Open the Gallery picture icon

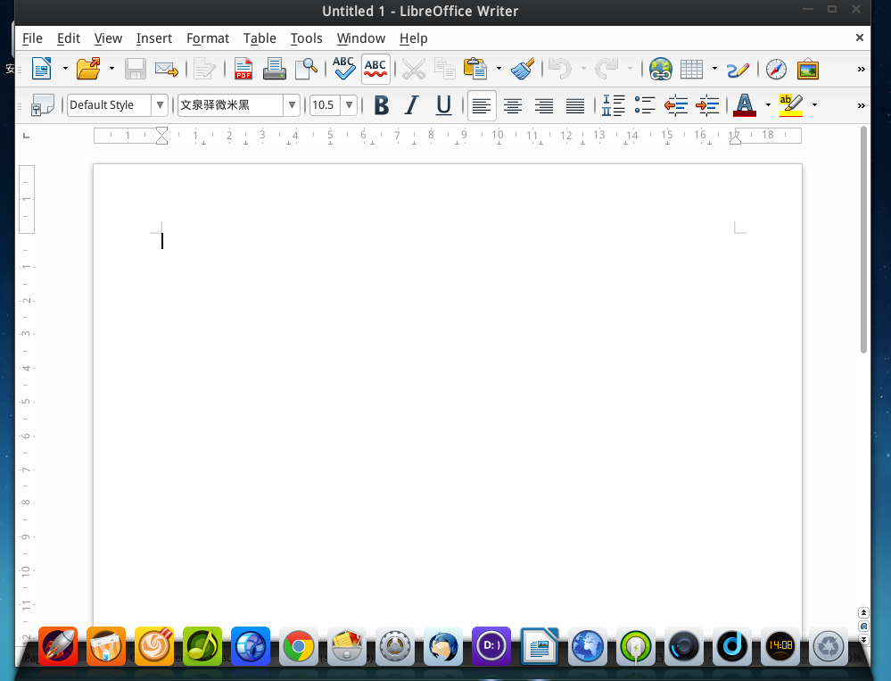(x=808, y=69)
